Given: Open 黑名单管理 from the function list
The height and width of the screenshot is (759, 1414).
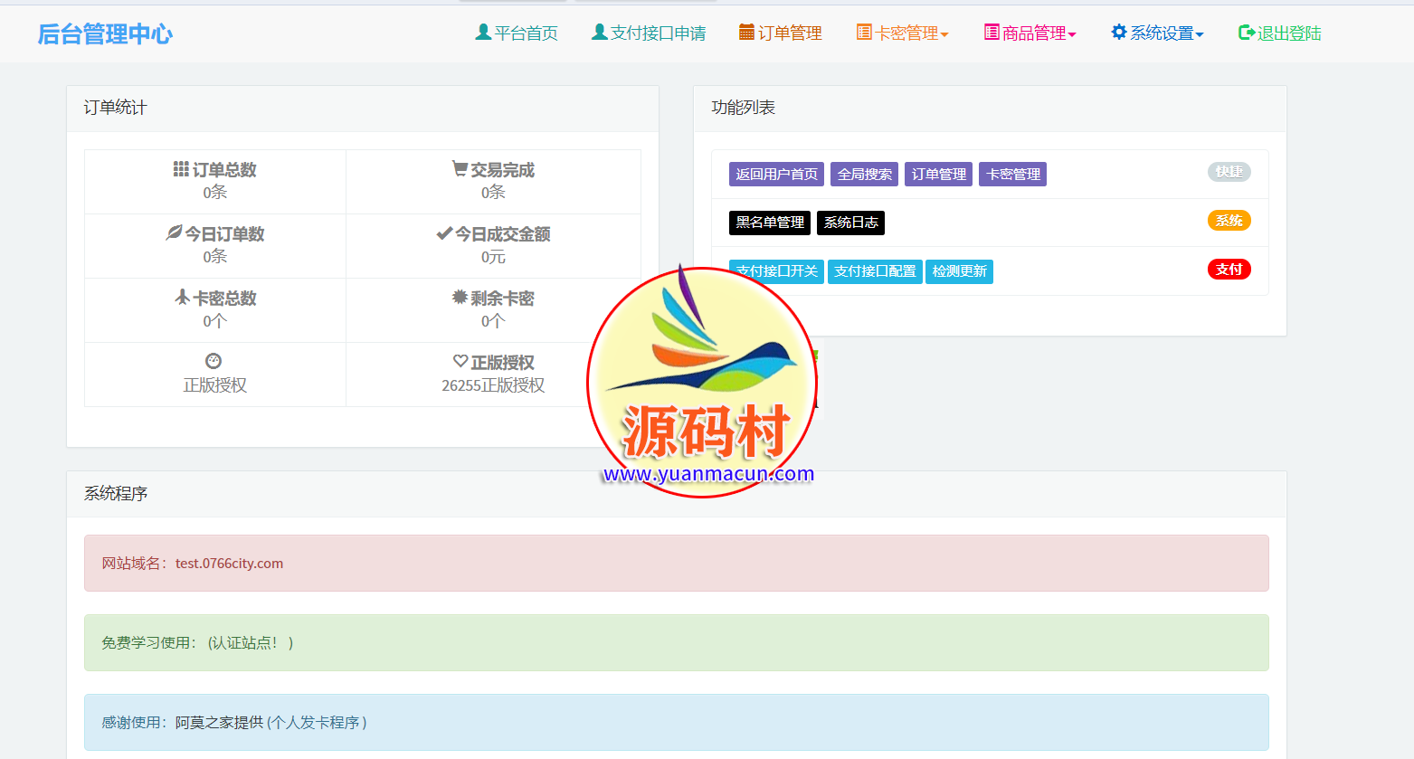Looking at the screenshot, I should tap(769, 223).
